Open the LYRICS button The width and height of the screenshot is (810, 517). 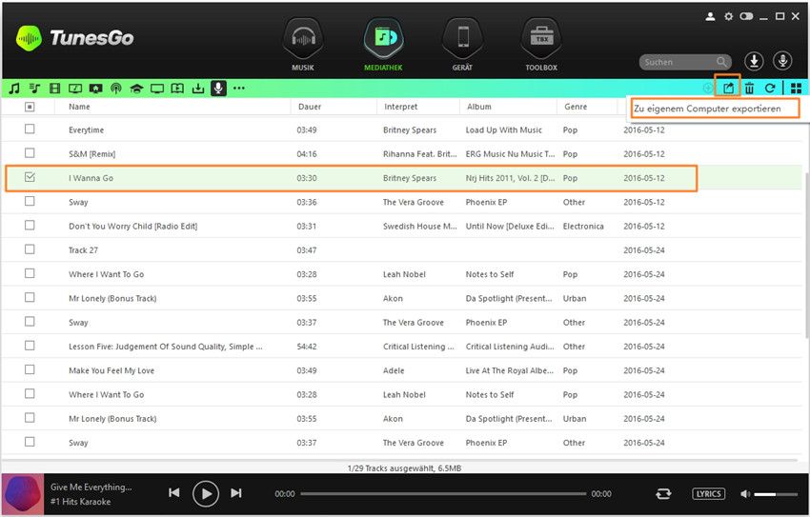pos(708,494)
